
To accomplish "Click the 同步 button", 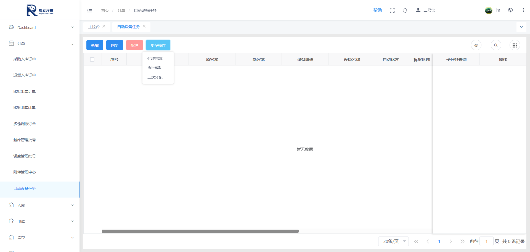I will point(115,45).
